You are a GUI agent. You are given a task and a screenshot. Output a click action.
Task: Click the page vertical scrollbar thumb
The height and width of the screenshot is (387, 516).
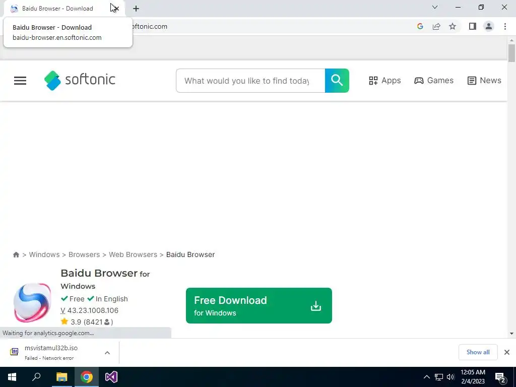point(511,53)
